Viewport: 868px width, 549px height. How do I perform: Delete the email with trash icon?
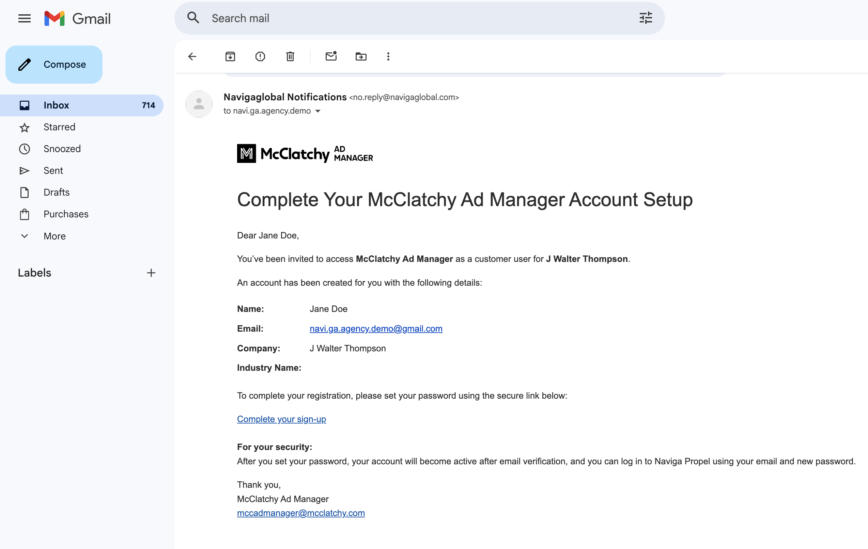pos(290,56)
